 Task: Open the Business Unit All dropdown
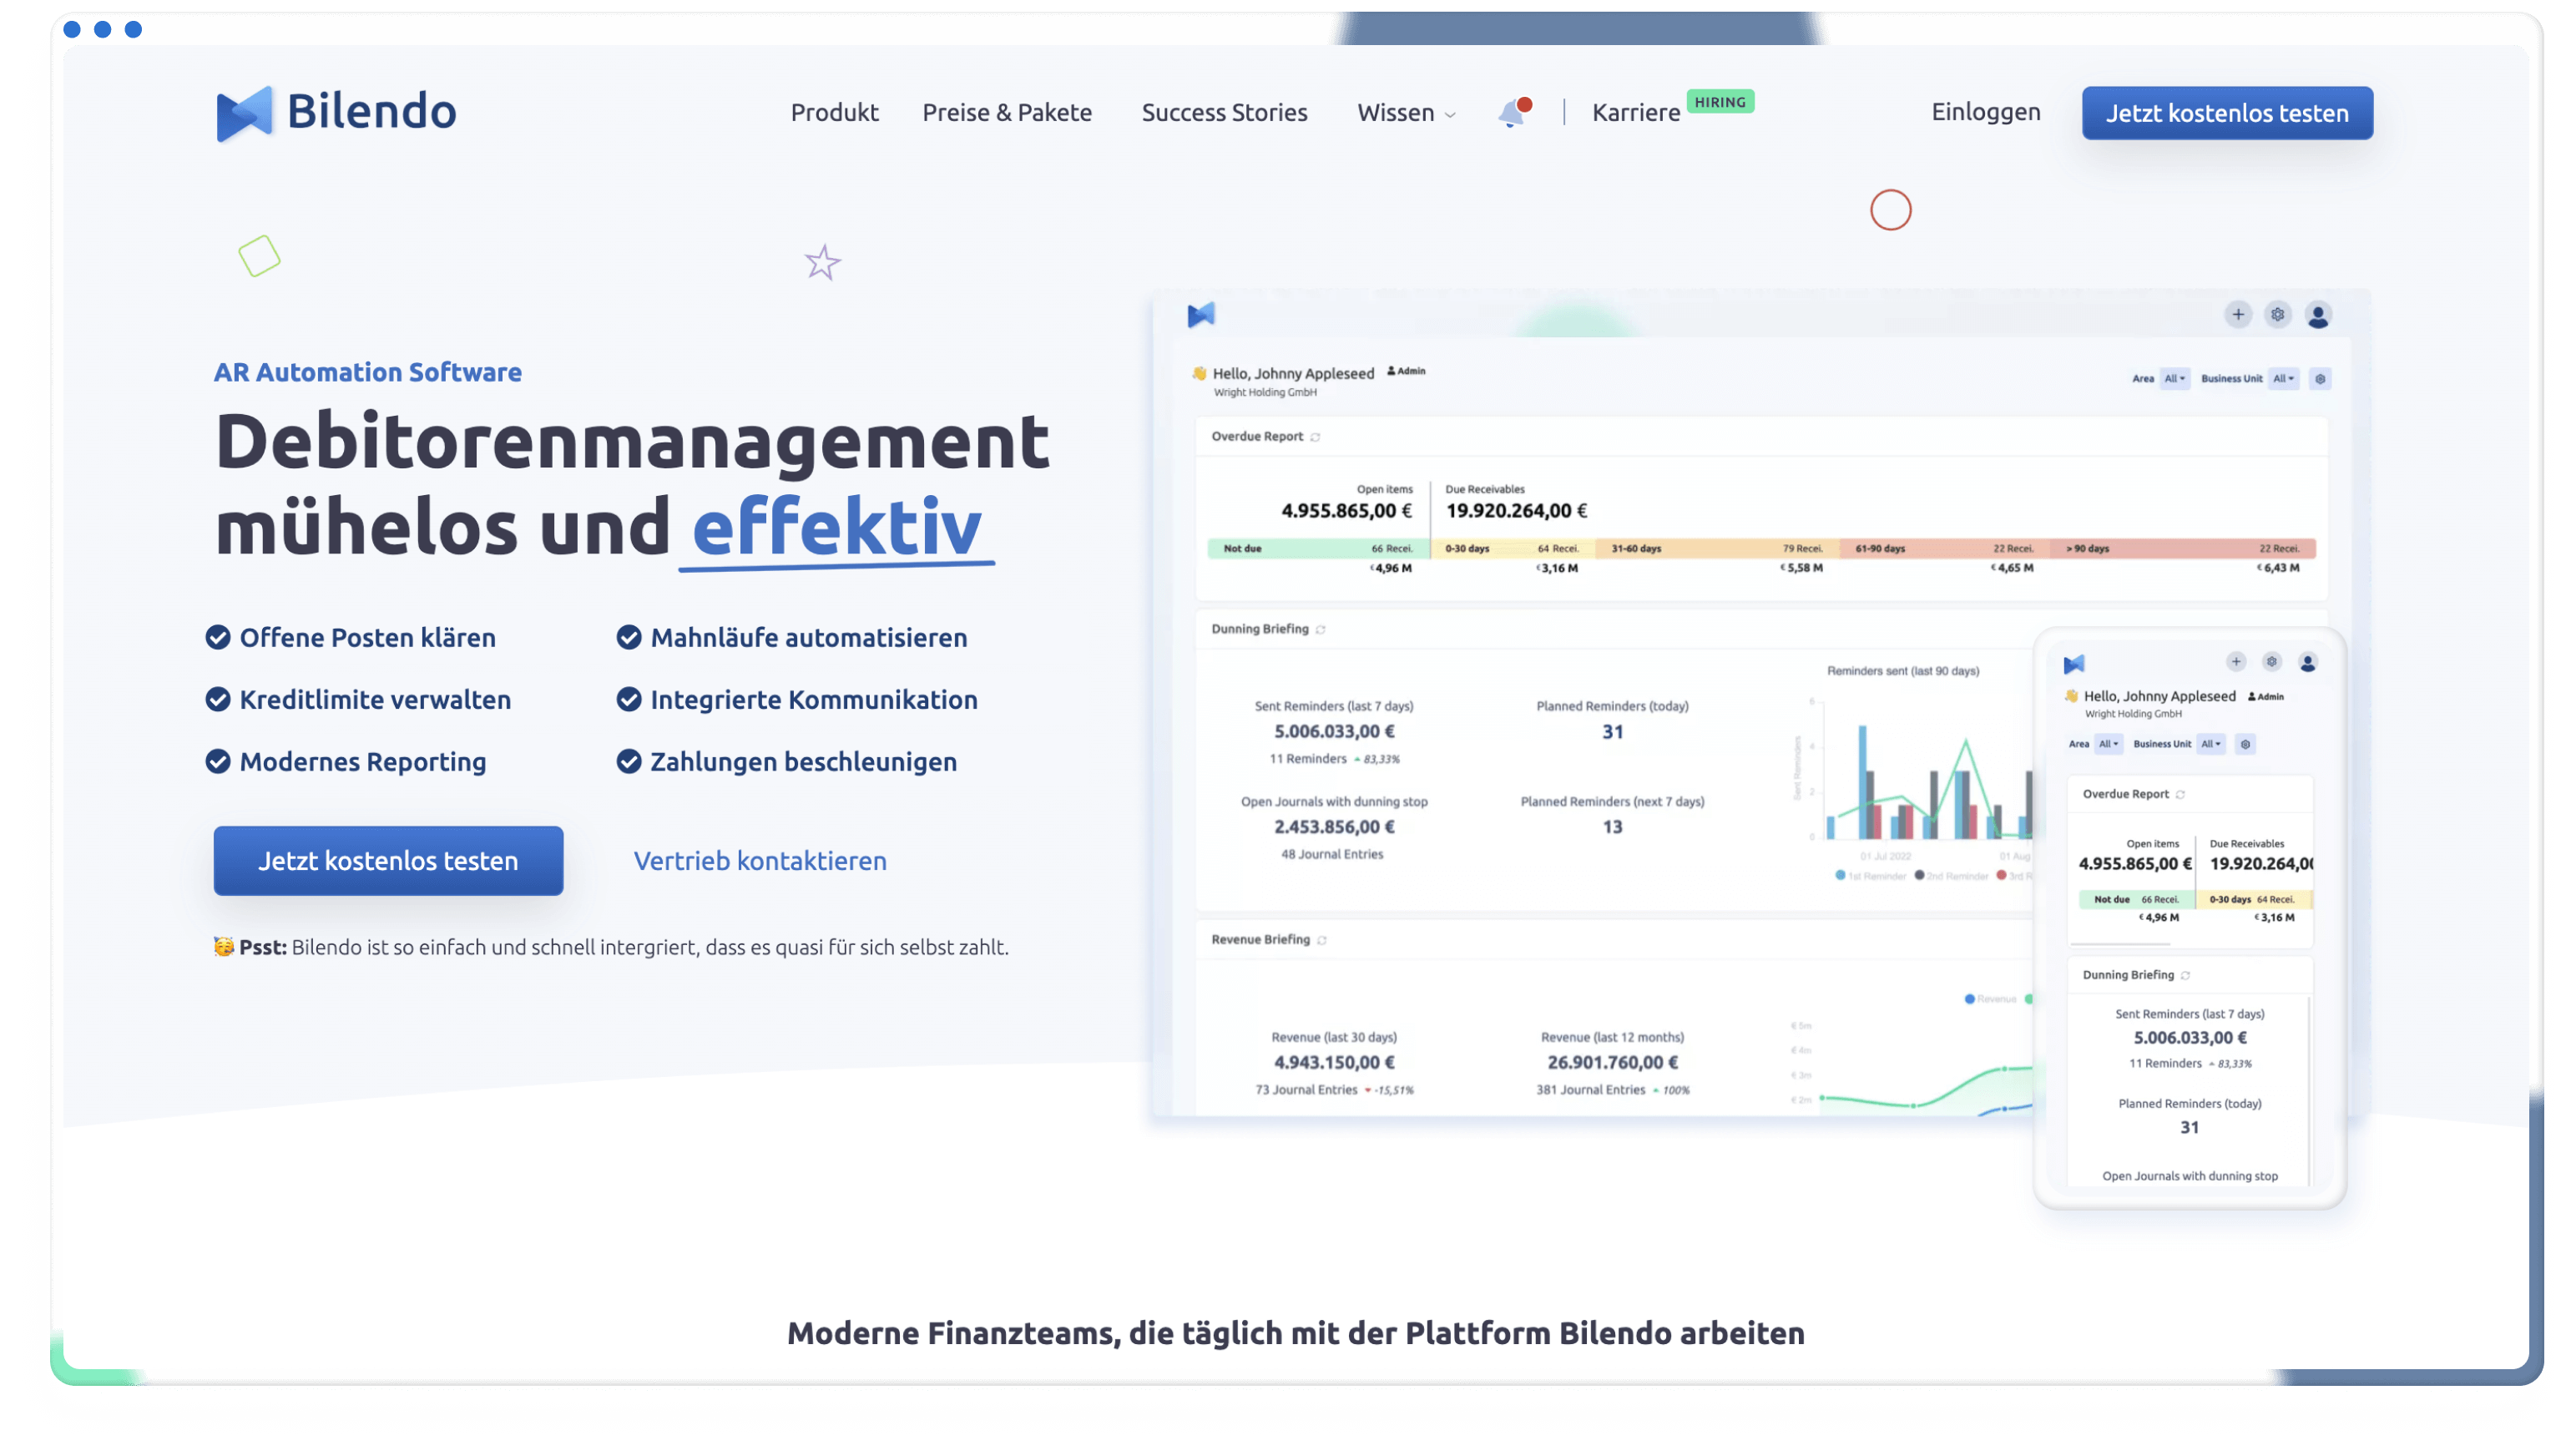pos(2283,379)
